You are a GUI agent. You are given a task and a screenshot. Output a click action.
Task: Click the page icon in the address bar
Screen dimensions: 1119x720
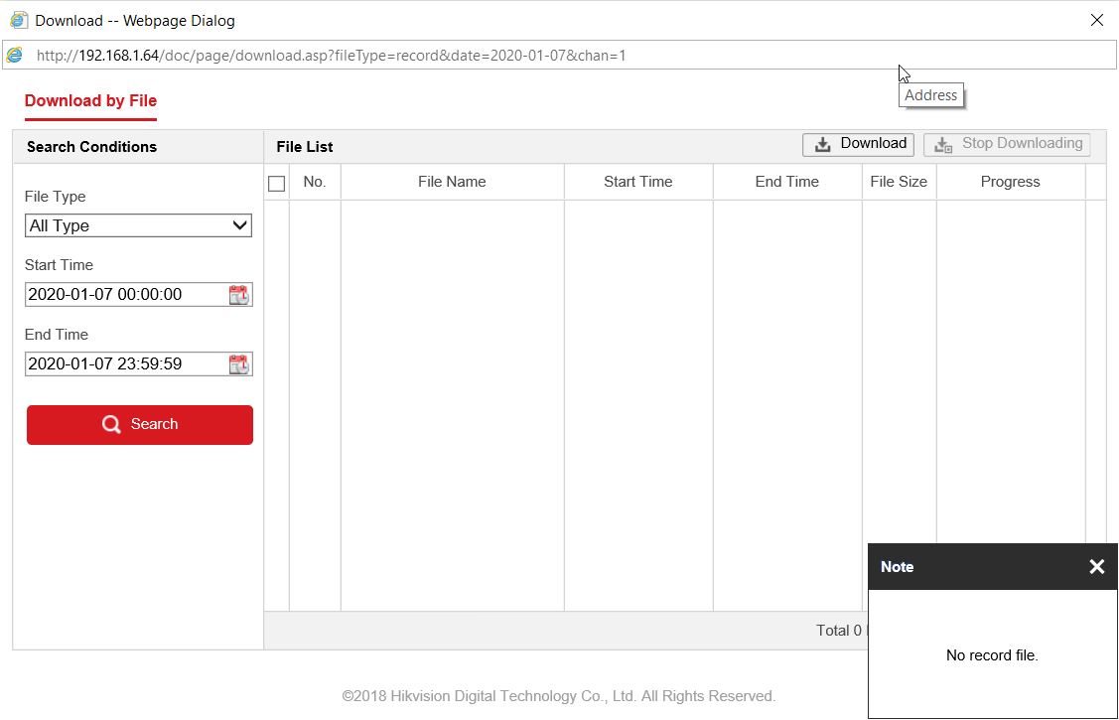point(15,56)
